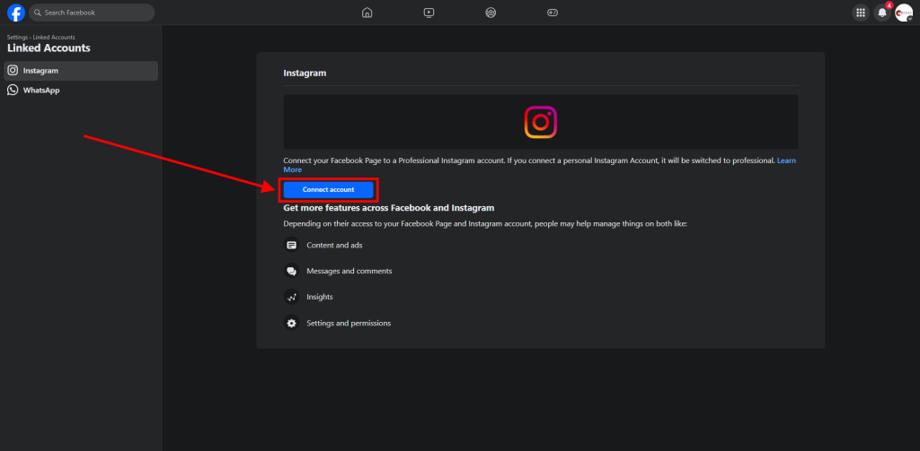Screen dimensions: 920x451
Task: Select WhatsApp in the Linked Accounts sidebar
Action: (81, 91)
